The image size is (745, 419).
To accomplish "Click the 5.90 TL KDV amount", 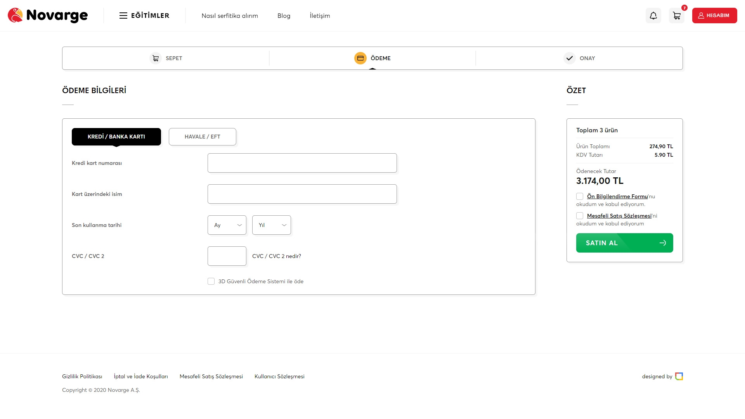I will click(664, 155).
